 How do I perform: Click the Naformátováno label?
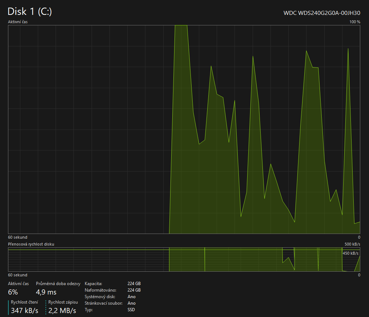(100, 290)
